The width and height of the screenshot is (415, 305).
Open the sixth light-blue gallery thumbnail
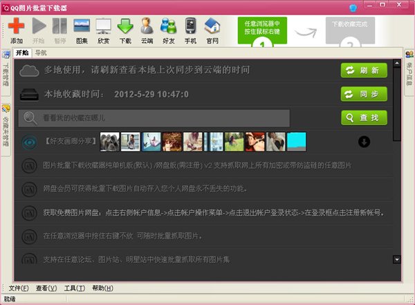click(213, 142)
